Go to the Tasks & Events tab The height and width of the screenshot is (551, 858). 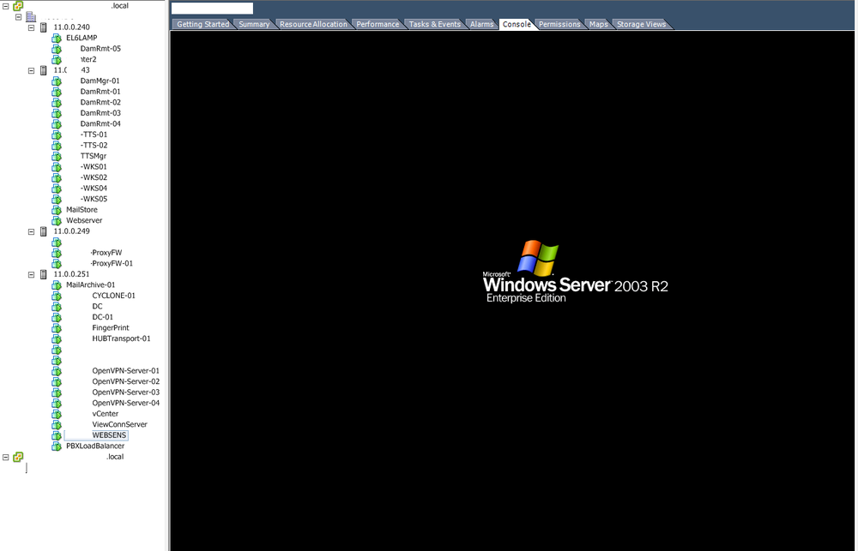click(x=434, y=24)
